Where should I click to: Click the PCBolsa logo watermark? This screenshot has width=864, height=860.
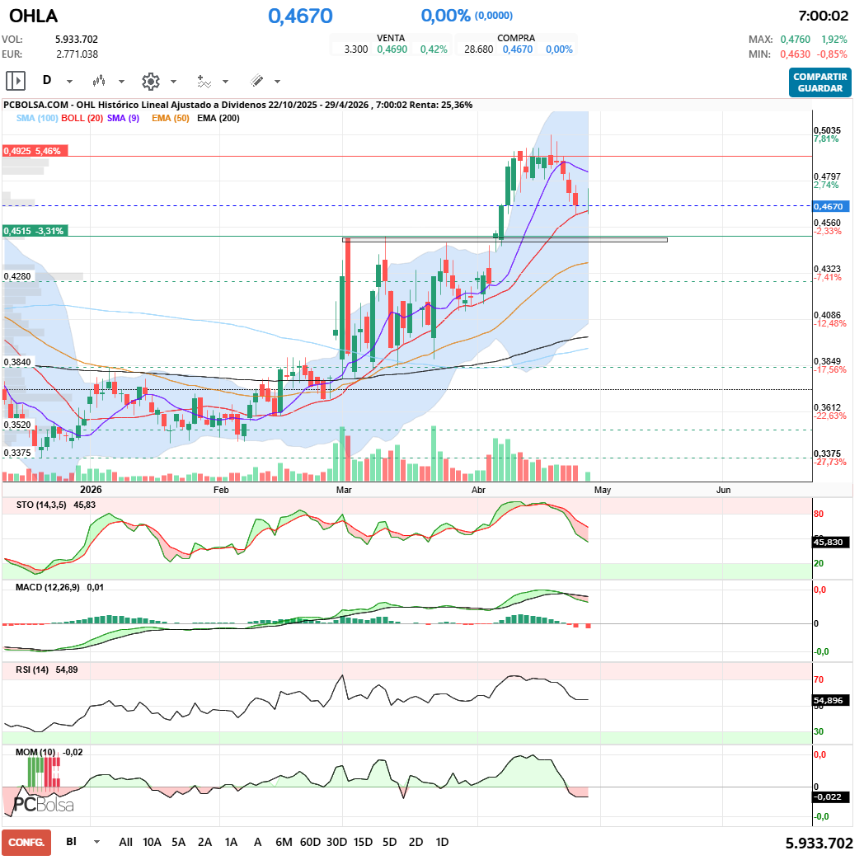44,805
